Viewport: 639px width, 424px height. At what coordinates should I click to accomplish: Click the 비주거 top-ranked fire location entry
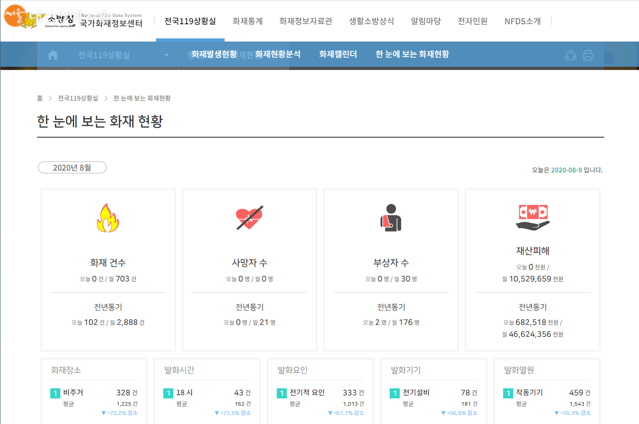coord(73,392)
